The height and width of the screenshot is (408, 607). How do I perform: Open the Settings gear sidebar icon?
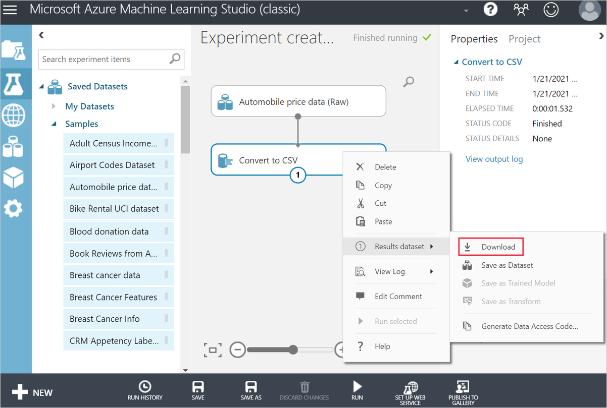click(x=13, y=208)
